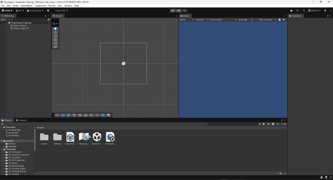This screenshot has height=180, width=333.
Task: Open the Undo History icon
Action: [297, 11]
